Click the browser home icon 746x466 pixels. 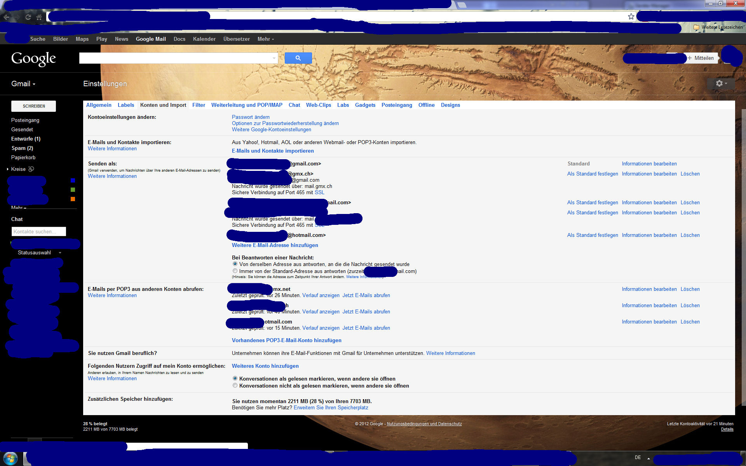39,17
